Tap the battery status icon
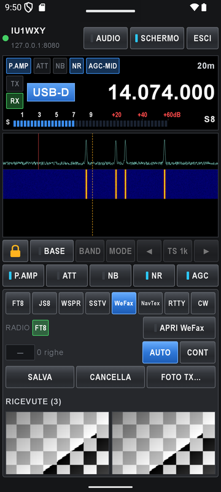Image resolution: width=221 pixels, height=492 pixels. pyautogui.click(x=204, y=7)
